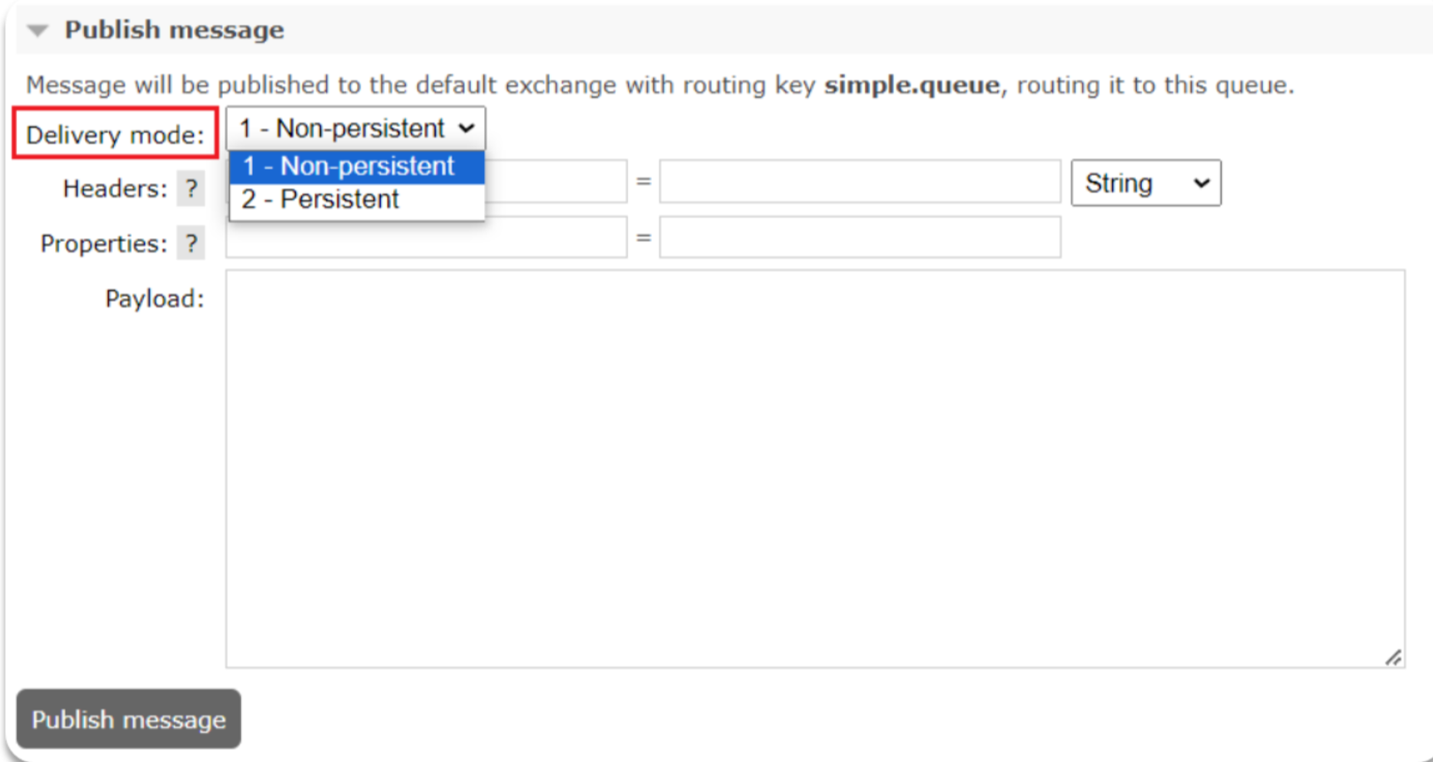Collapse the Publish message section triangle
This screenshot has height=762, width=1433.
coord(37,31)
